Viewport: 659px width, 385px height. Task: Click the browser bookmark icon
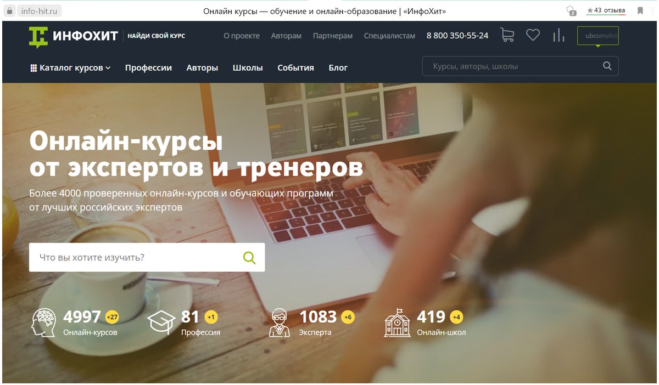tap(640, 10)
